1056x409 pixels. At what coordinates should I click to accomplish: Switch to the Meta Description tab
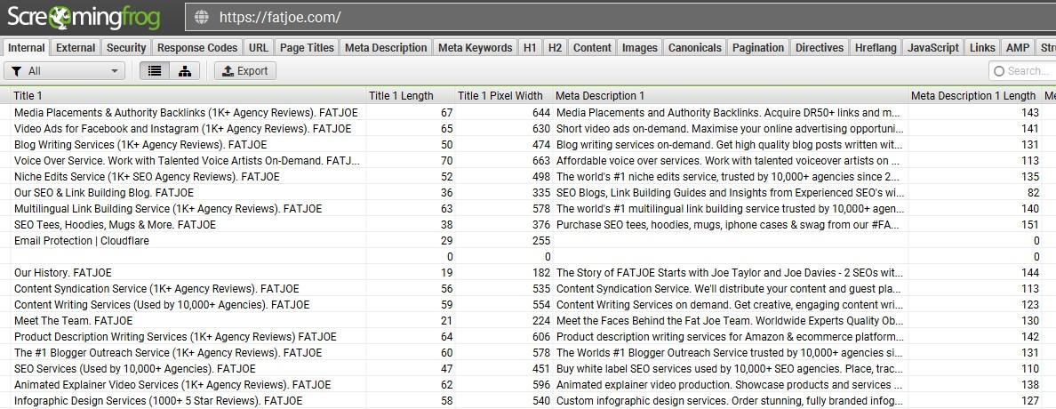(386, 47)
